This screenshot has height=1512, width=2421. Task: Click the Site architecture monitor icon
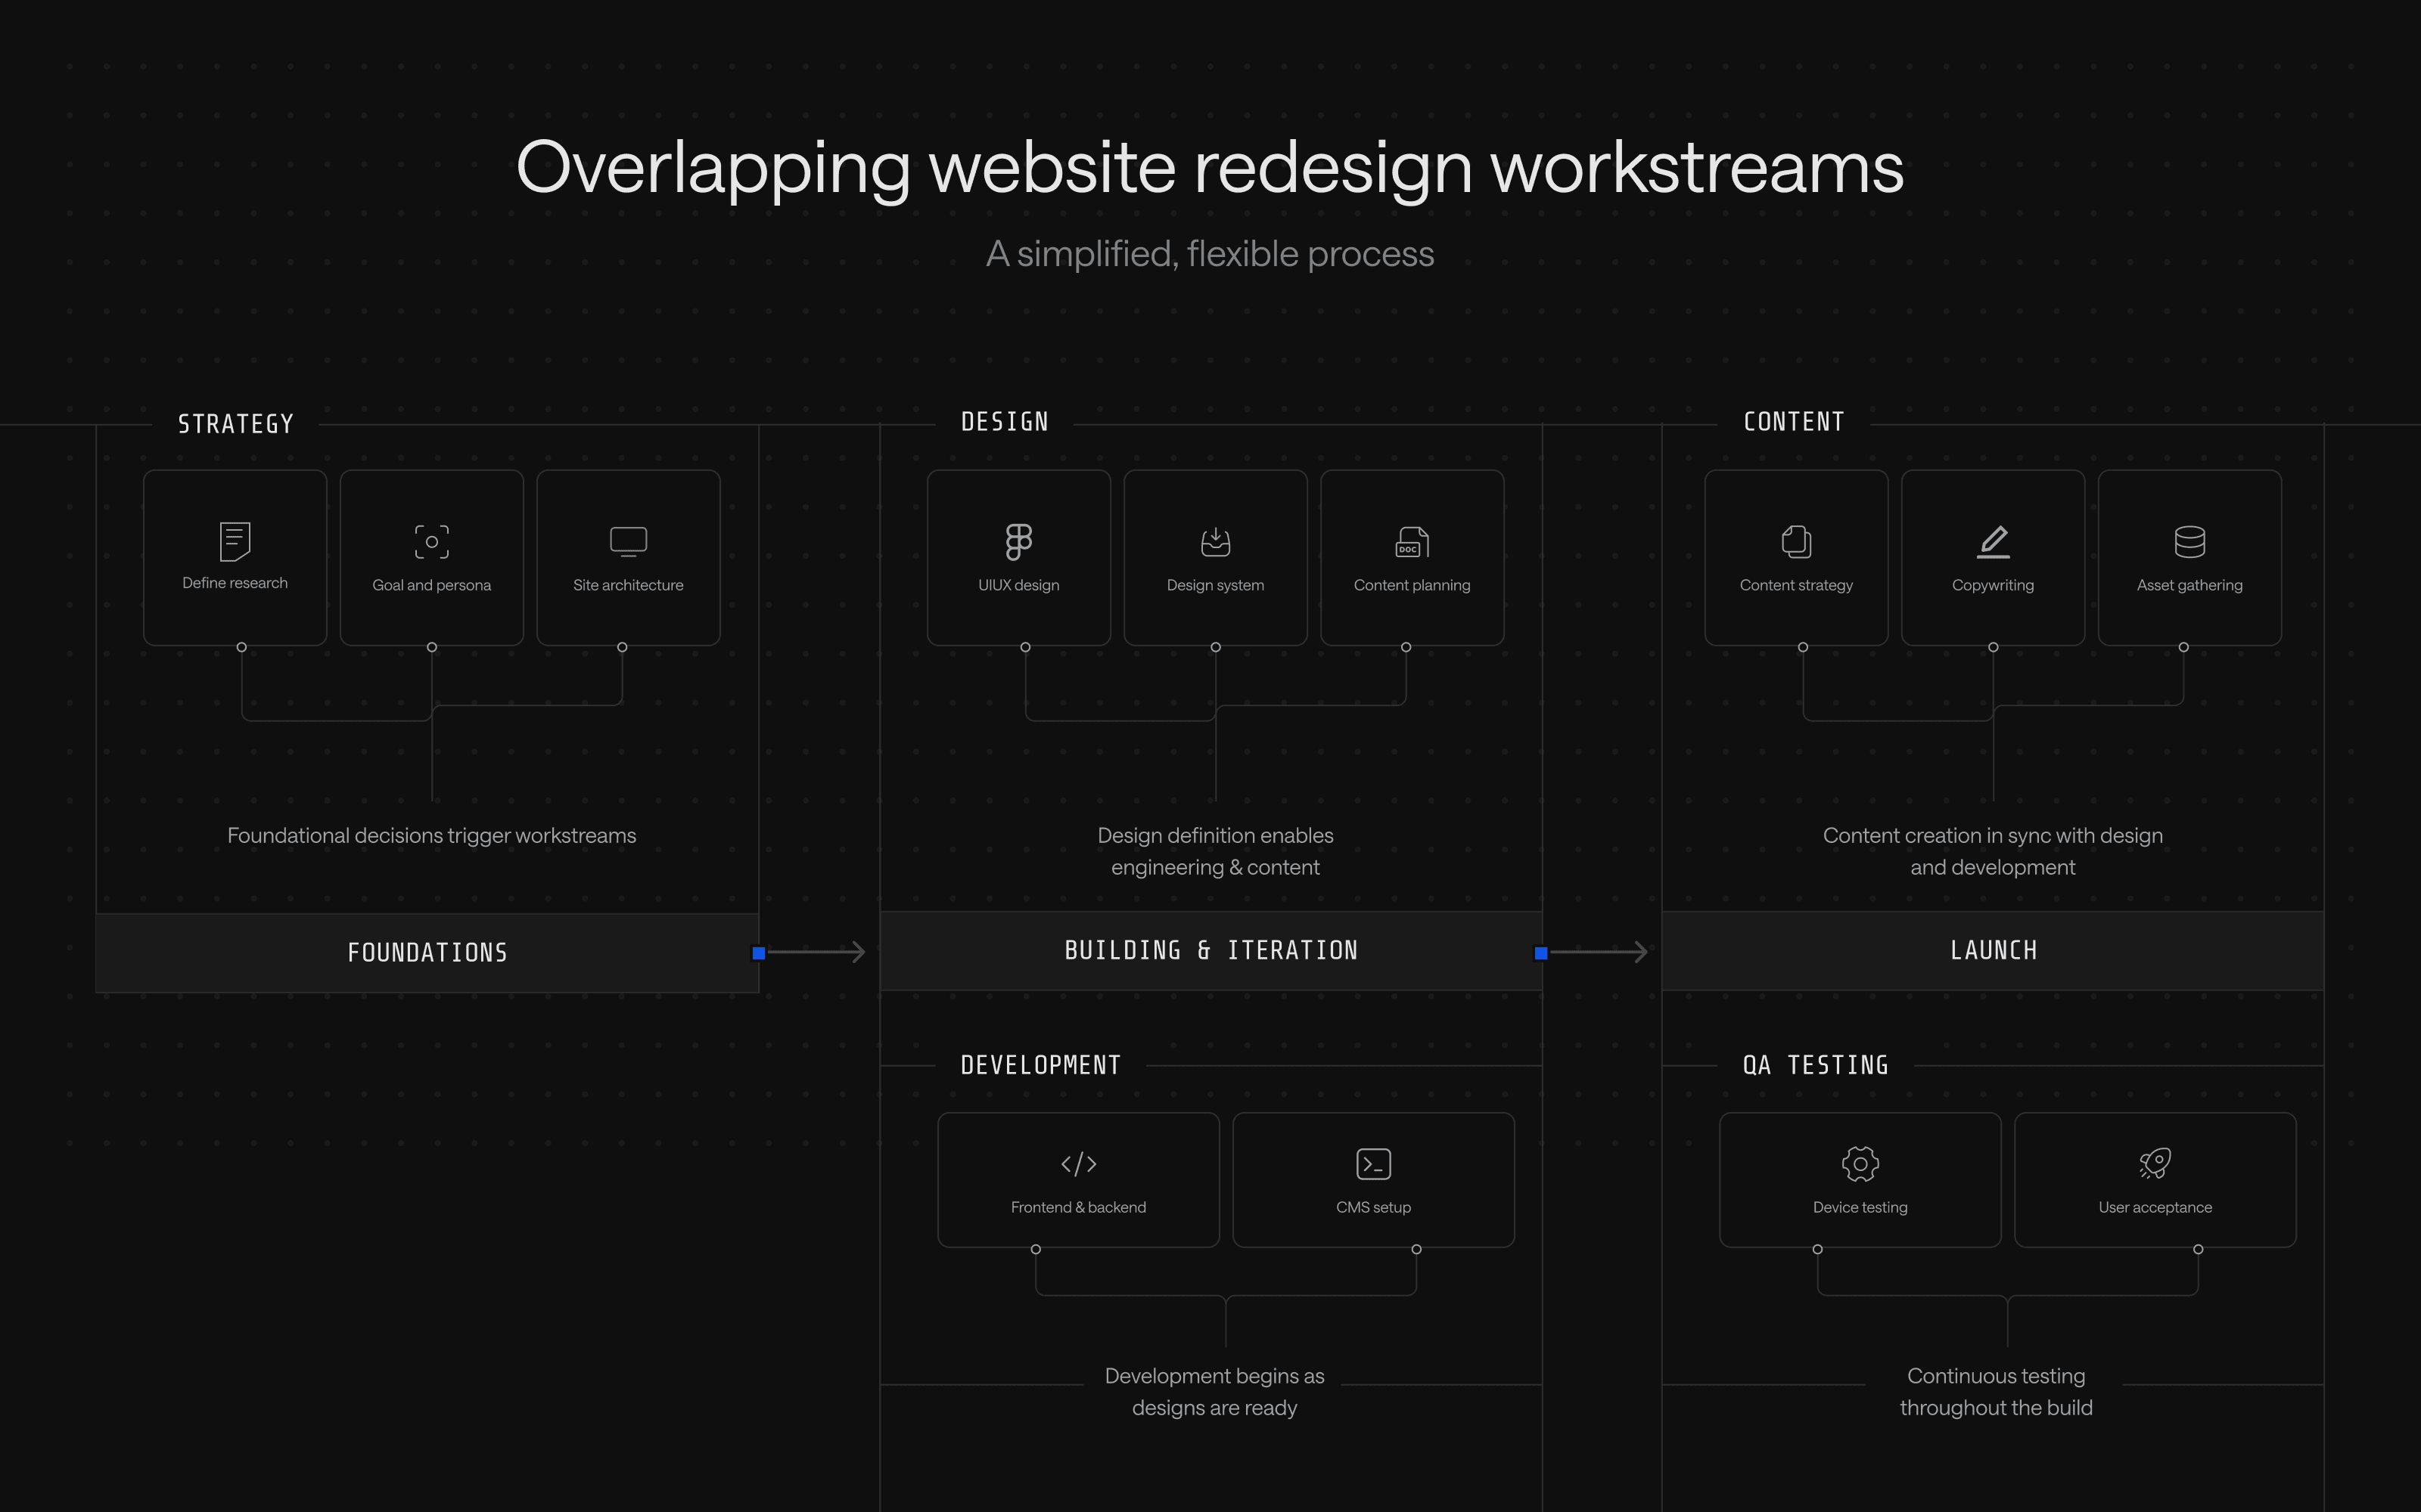pyautogui.click(x=628, y=541)
